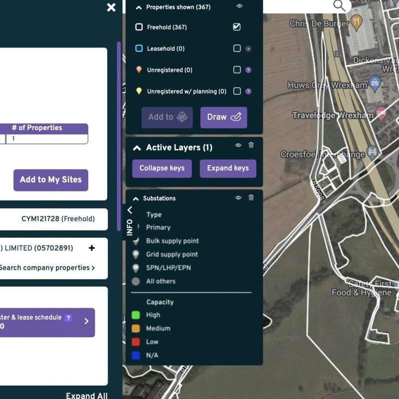Enable Unregistered w/ planning checkbox

pos(237,91)
